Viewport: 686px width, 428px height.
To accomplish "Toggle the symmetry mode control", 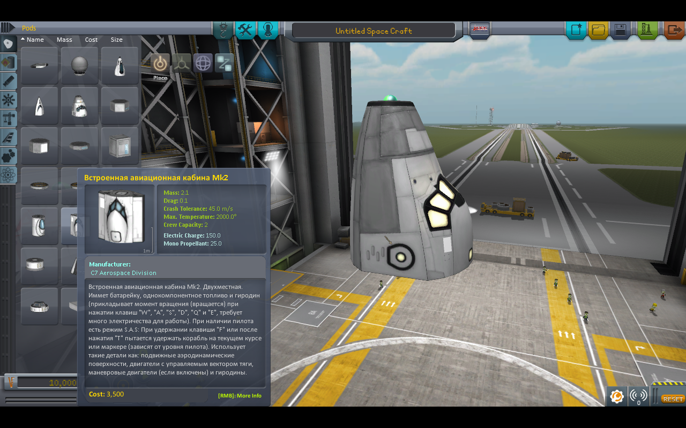I will point(182,63).
